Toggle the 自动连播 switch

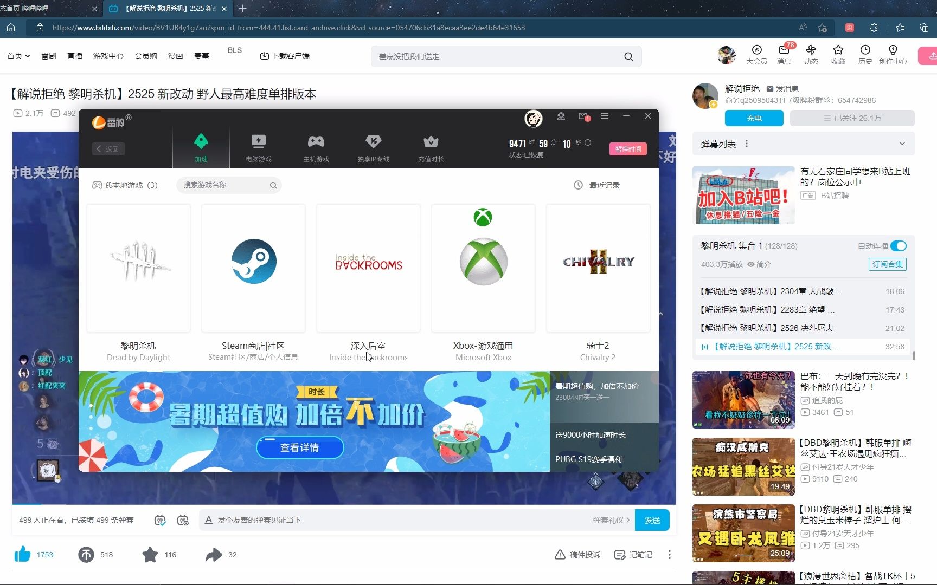coord(899,246)
